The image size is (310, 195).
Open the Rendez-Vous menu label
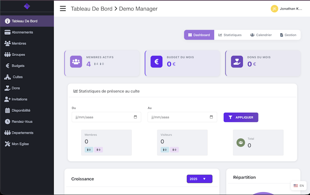[x=22, y=121]
